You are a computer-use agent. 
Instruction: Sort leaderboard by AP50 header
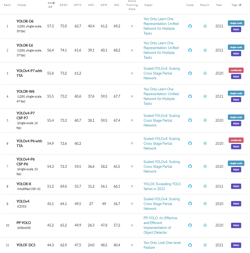click(x=63, y=5)
